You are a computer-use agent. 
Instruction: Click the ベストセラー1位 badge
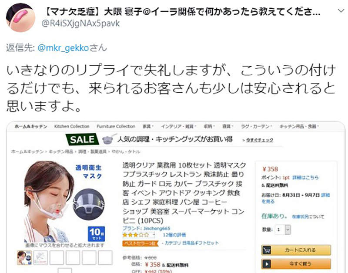141,243
